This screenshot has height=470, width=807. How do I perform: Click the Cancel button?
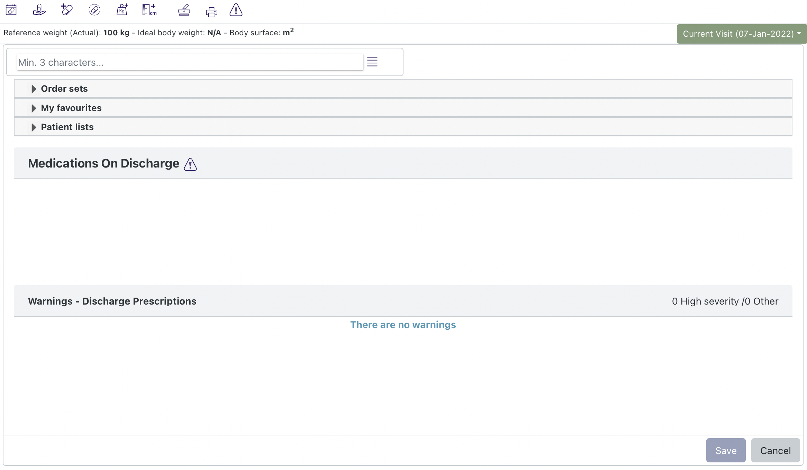click(x=775, y=450)
